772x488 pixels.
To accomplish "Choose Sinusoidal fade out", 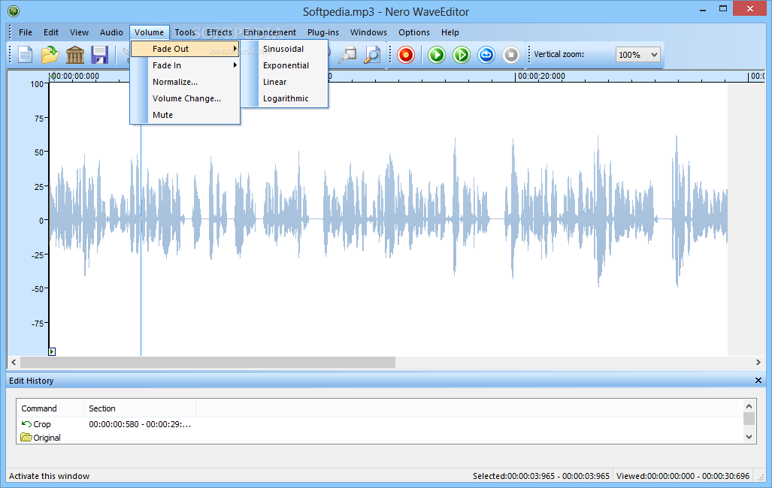I will (283, 49).
